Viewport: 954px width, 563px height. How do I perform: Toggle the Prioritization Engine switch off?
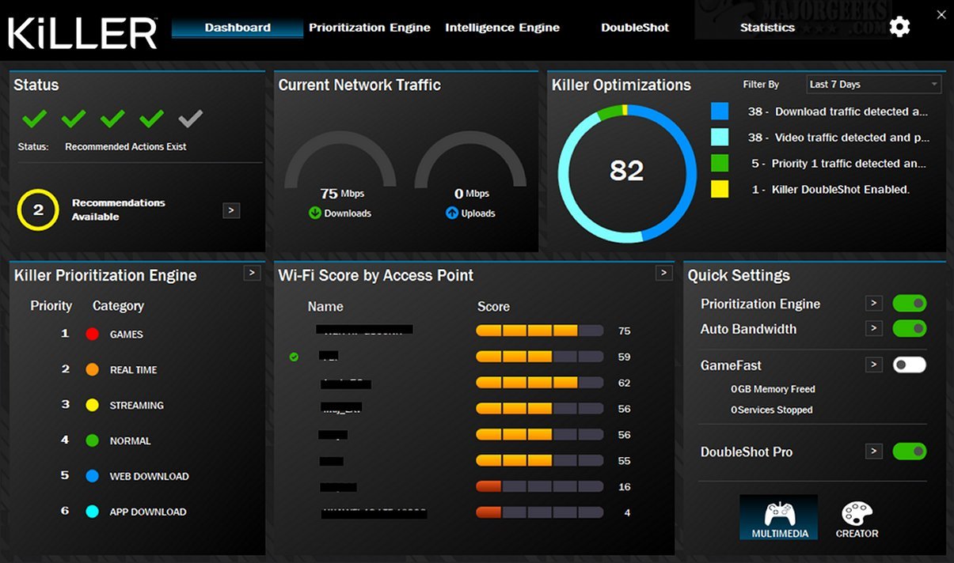tap(909, 303)
